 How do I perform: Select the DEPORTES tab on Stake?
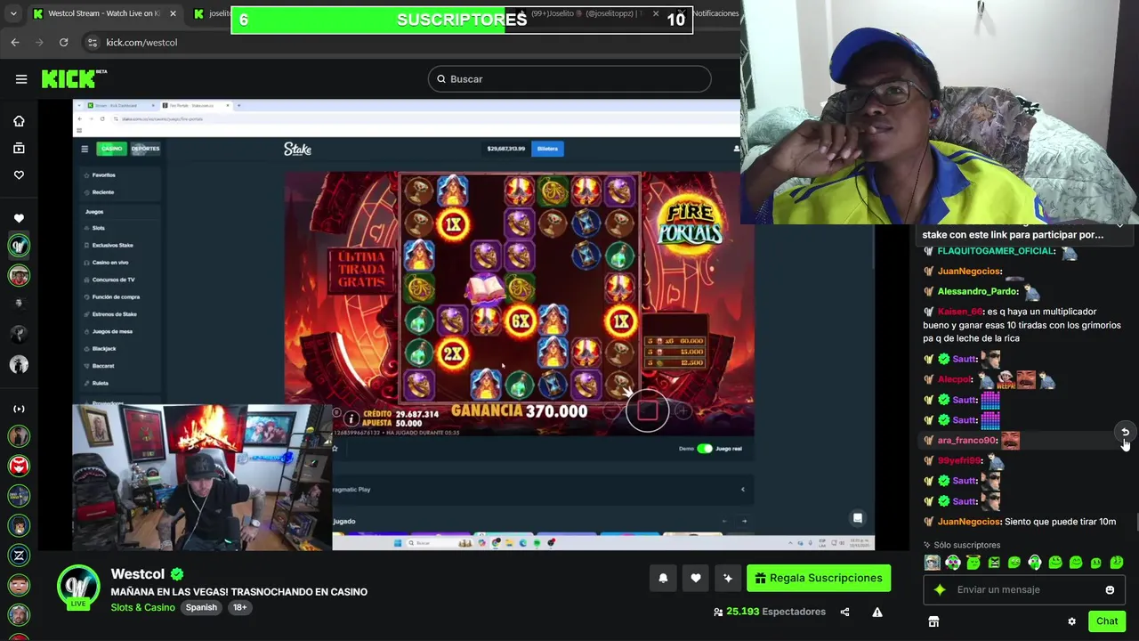(x=145, y=149)
